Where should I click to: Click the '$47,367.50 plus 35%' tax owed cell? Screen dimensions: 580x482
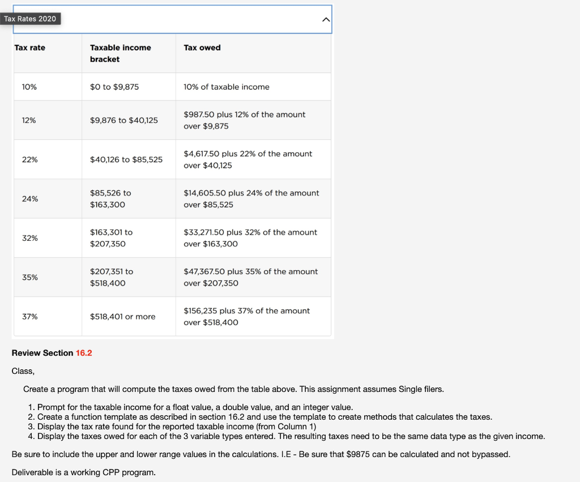[x=253, y=277]
